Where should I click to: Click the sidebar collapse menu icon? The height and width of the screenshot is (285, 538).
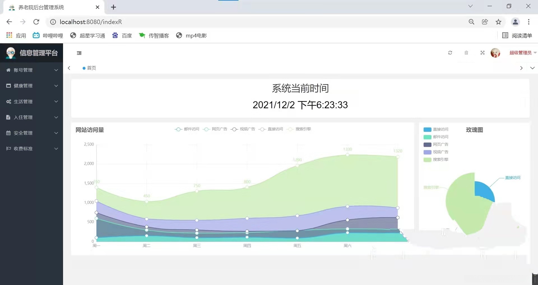click(x=79, y=53)
